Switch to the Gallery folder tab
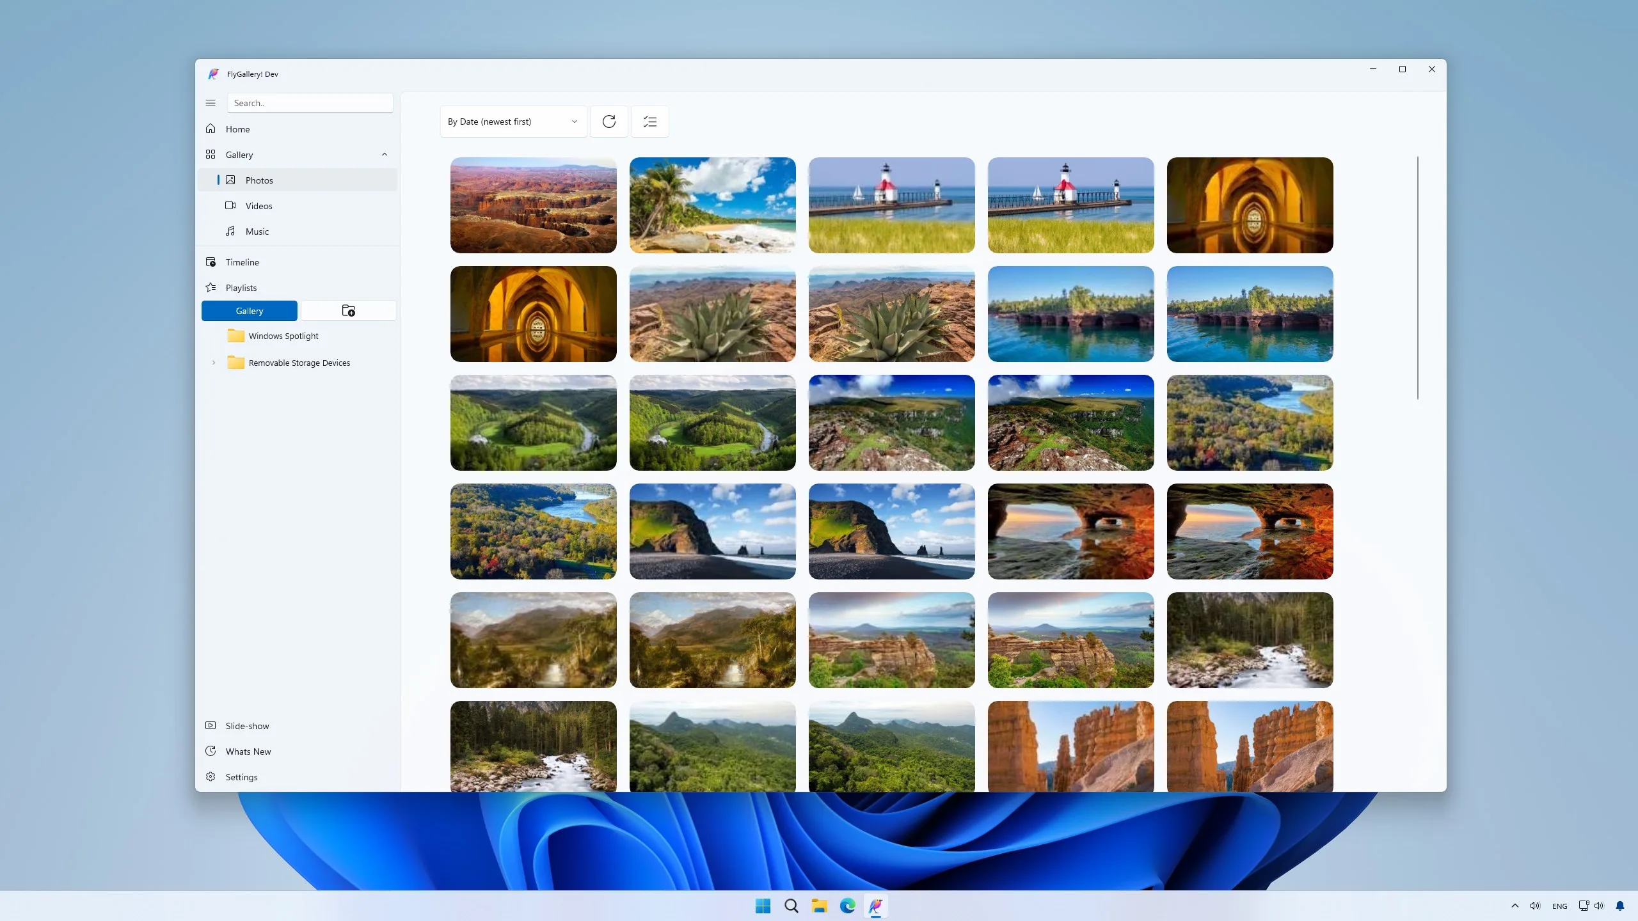1638x921 pixels. [x=250, y=311]
